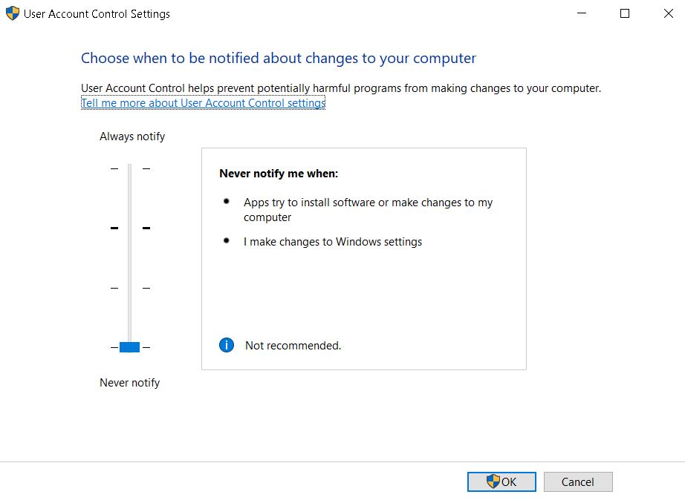The height and width of the screenshot is (503, 685).
Task: Maximize the User Account Control Settings window
Action: (625, 13)
